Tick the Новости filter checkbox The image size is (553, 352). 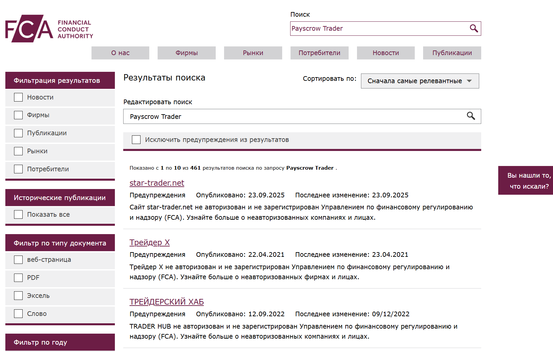tap(18, 97)
